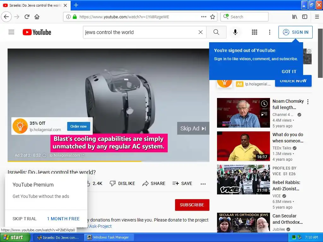Reload the current page

coord(27,17)
